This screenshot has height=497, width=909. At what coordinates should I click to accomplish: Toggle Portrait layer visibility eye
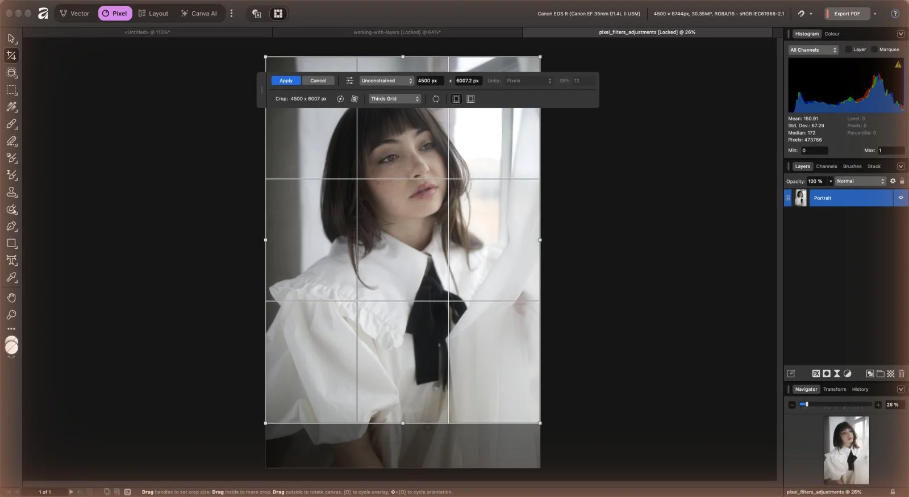pyautogui.click(x=900, y=198)
